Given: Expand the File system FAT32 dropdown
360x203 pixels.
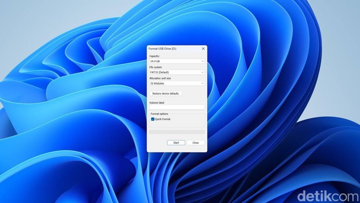Looking at the screenshot, I should (x=177, y=72).
